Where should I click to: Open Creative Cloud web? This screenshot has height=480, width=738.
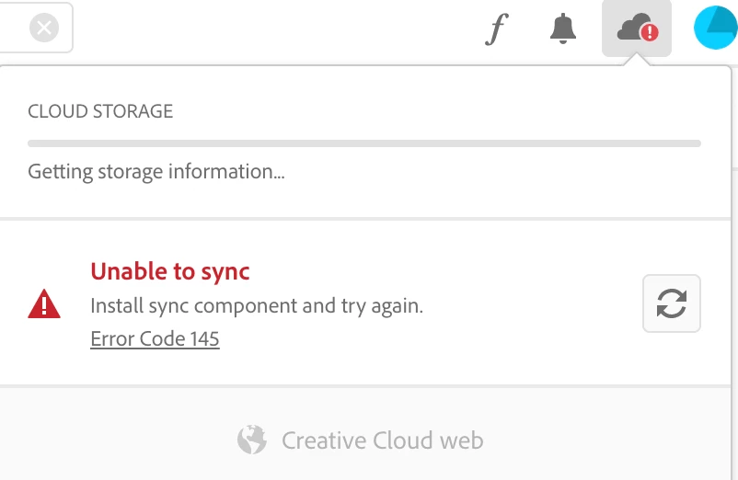pyautogui.click(x=382, y=440)
